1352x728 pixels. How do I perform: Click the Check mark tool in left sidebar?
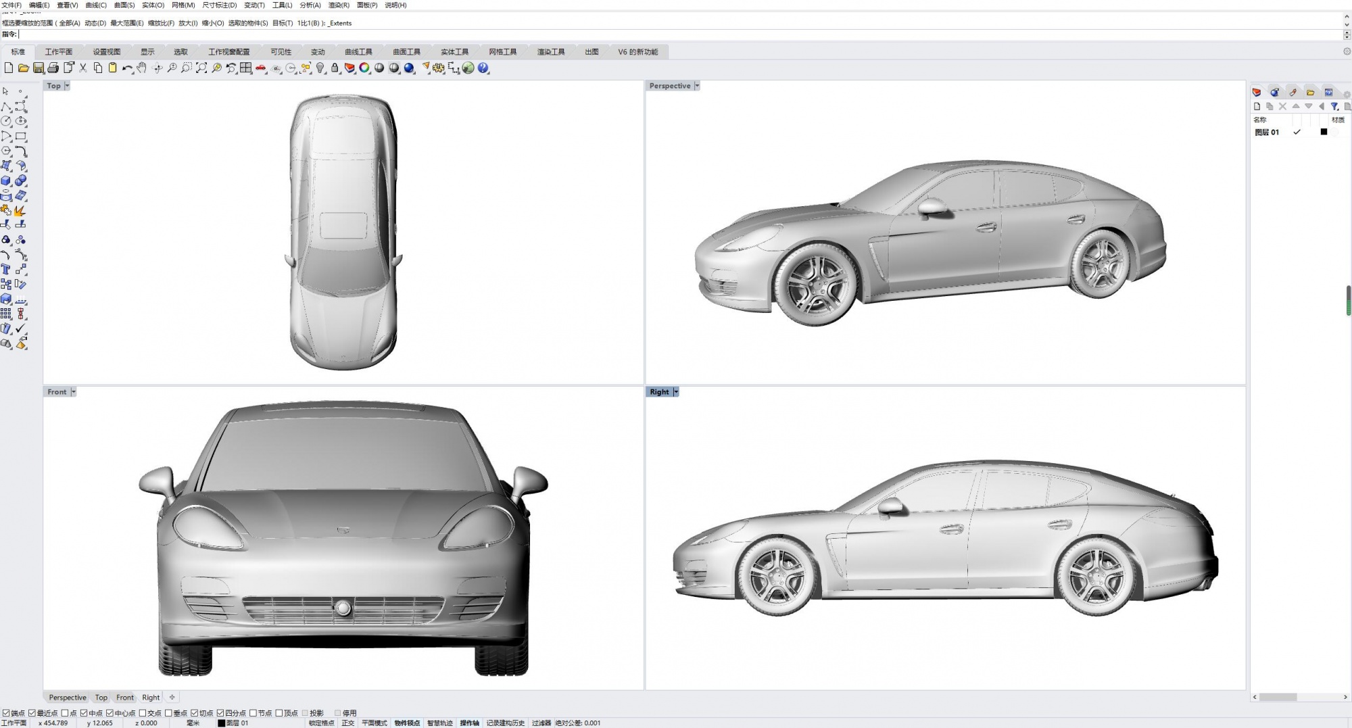(20, 329)
